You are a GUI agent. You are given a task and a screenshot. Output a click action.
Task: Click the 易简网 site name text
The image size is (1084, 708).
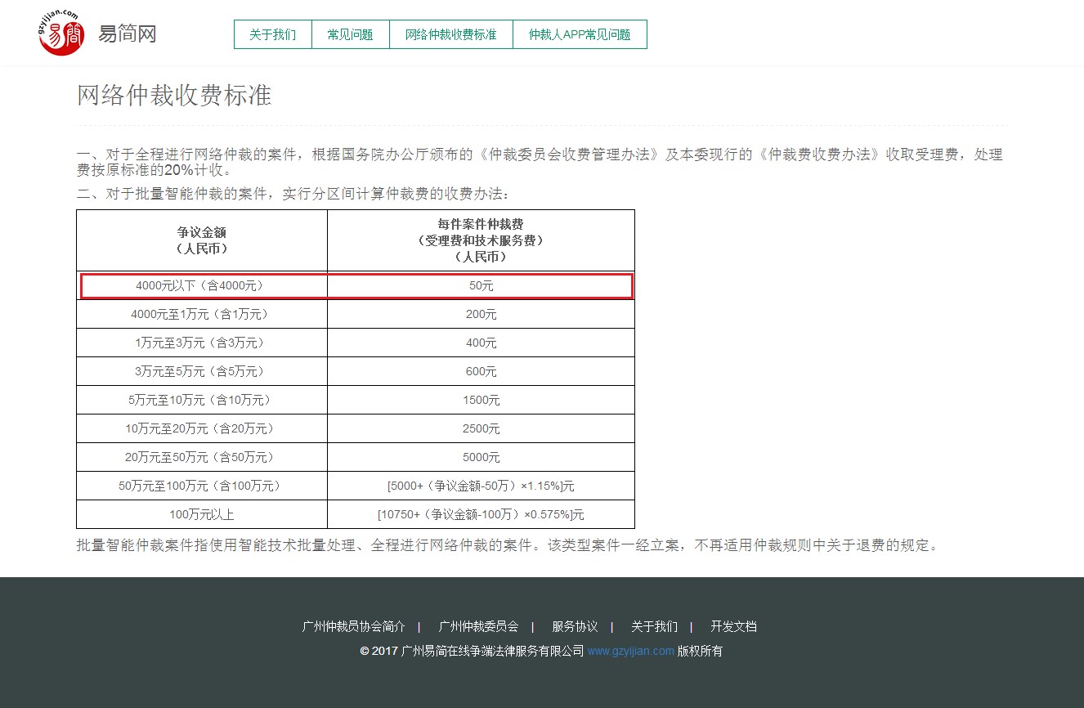(127, 34)
